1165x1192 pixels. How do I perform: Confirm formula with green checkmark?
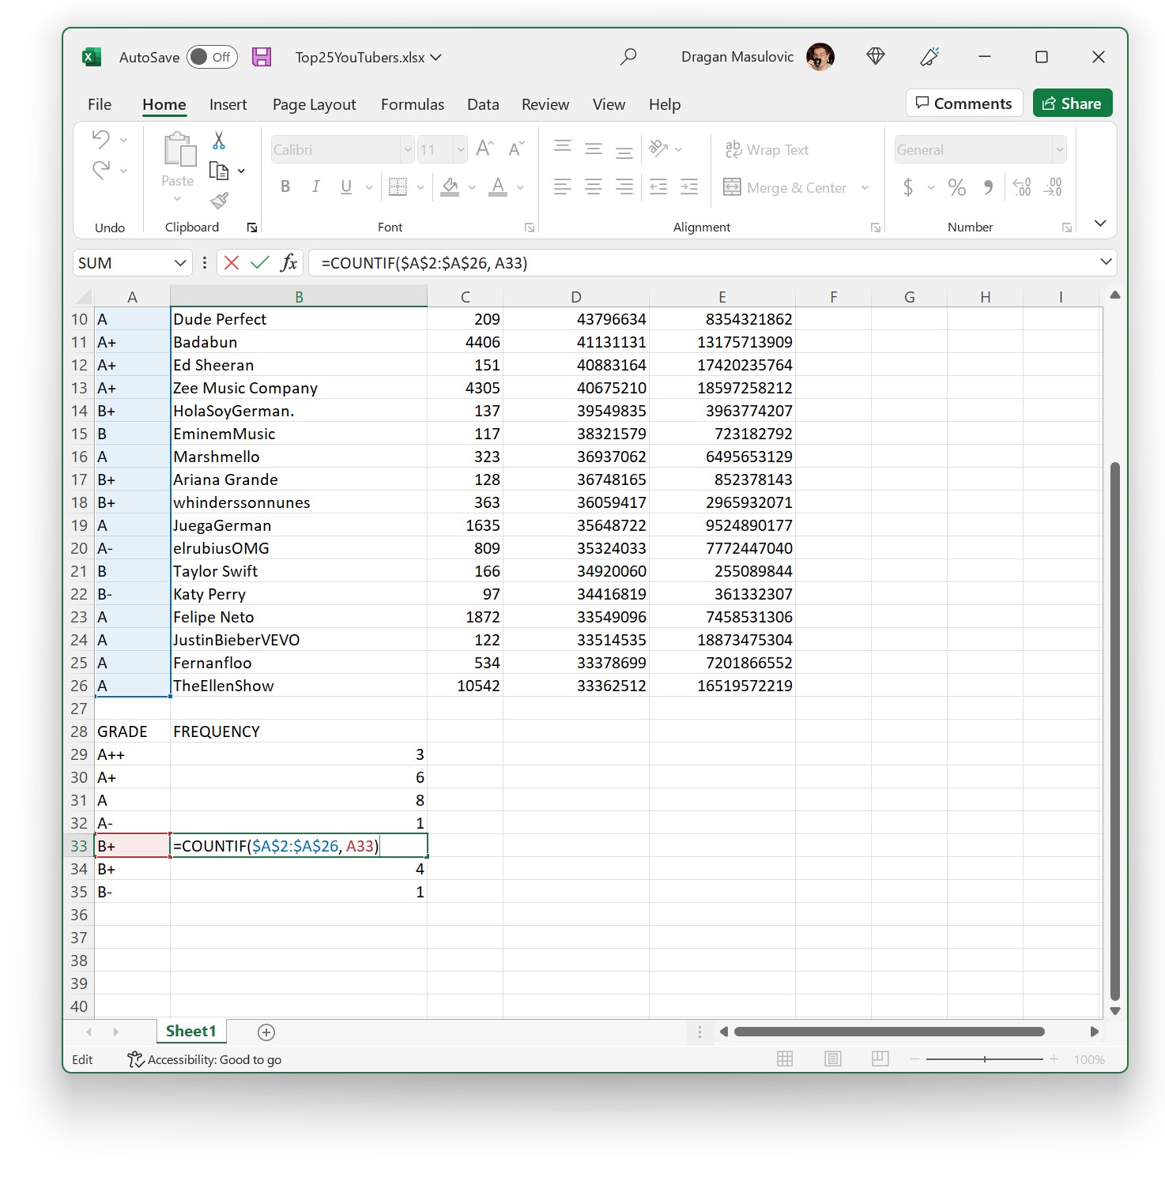click(x=260, y=263)
